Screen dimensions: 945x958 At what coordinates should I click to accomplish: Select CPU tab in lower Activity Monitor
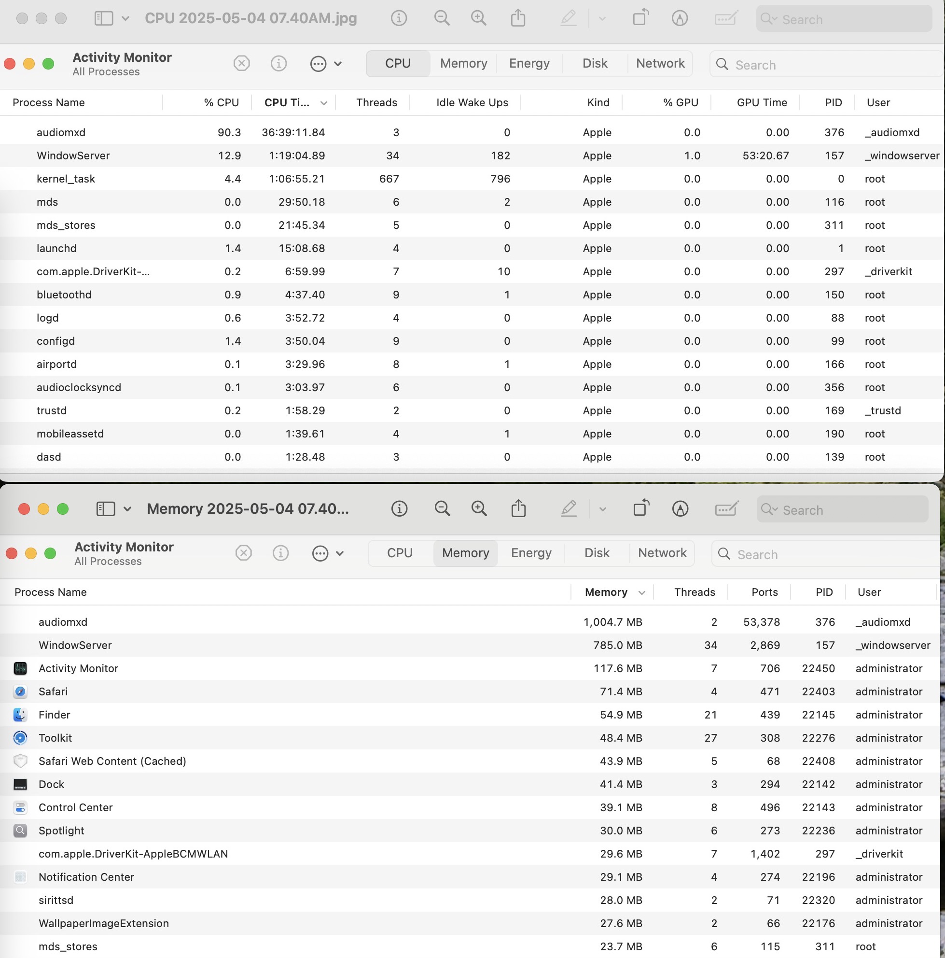click(x=400, y=553)
